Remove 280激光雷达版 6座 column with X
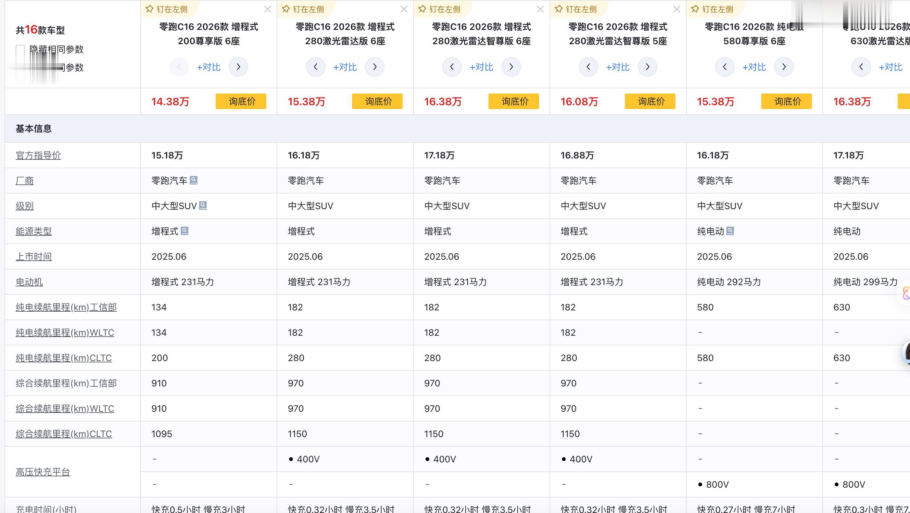Viewport: 910px width, 513px height. click(x=404, y=9)
